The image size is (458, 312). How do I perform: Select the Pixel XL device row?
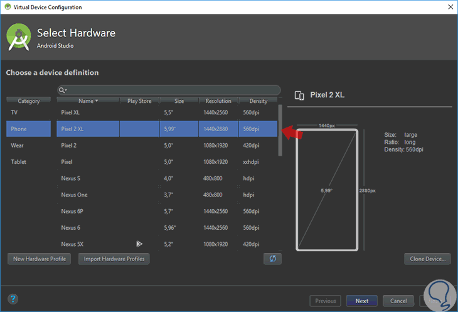tap(167, 112)
